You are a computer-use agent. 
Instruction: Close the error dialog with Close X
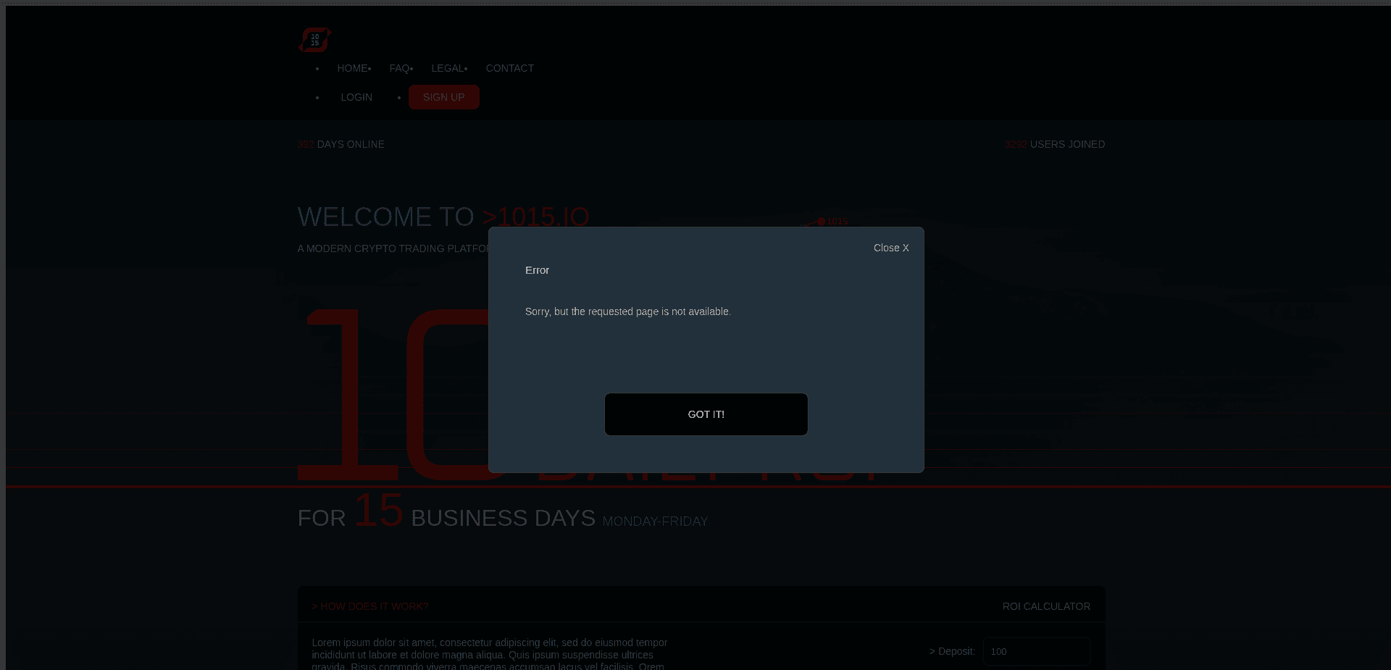pyautogui.click(x=890, y=248)
